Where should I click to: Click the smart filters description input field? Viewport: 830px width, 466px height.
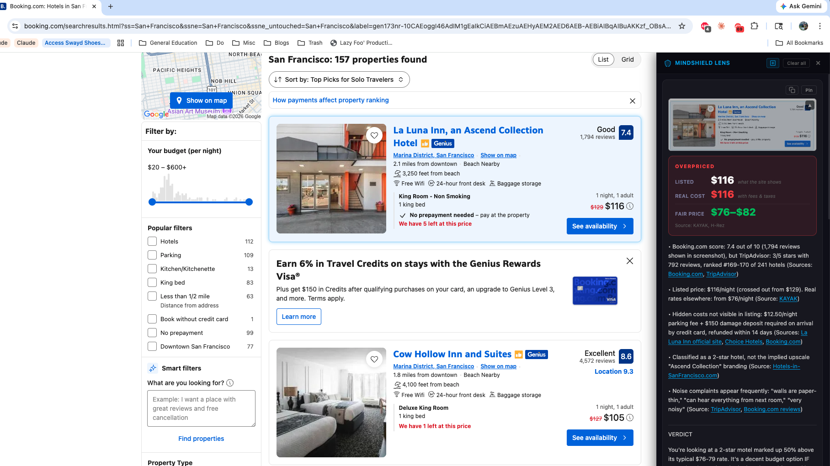201,408
